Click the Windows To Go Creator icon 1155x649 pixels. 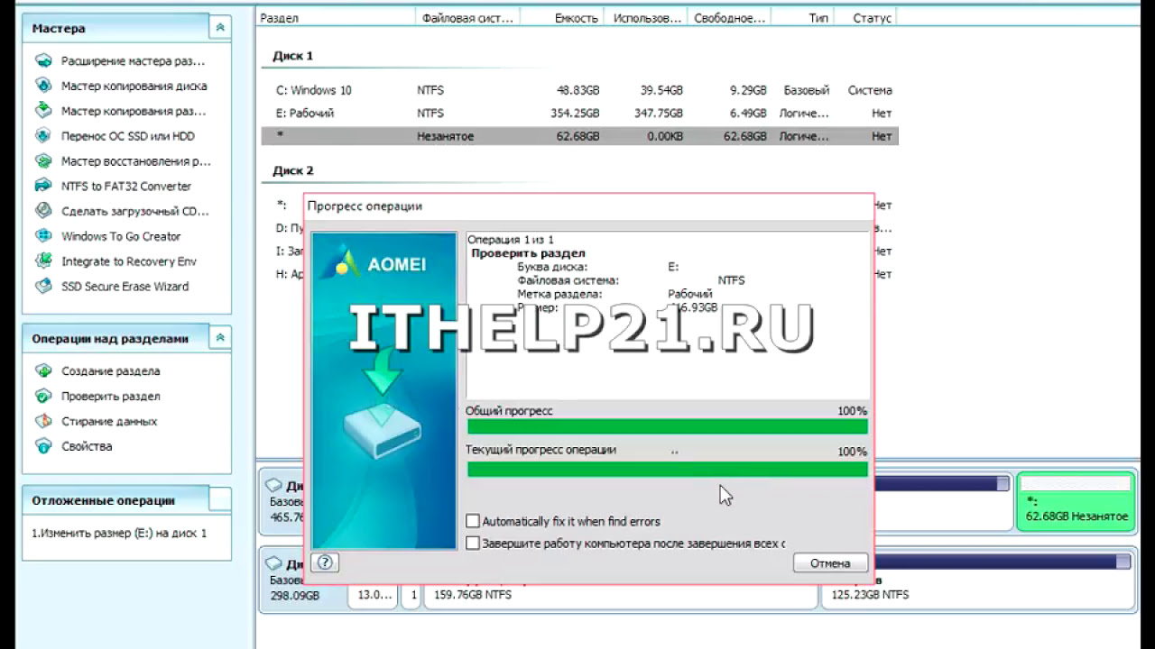[43, 236]
